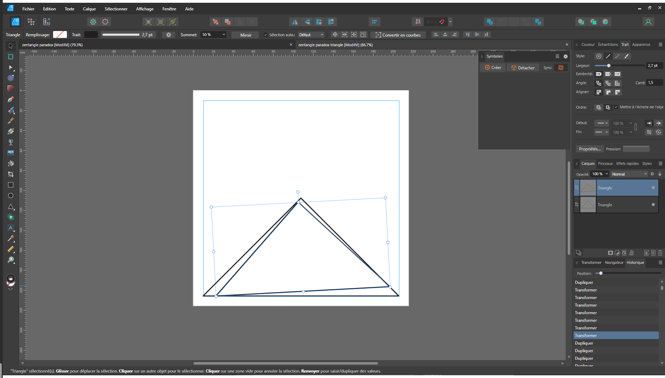Switch to the Pinceaux tab

pyautogui.click(x=605, y=163)
